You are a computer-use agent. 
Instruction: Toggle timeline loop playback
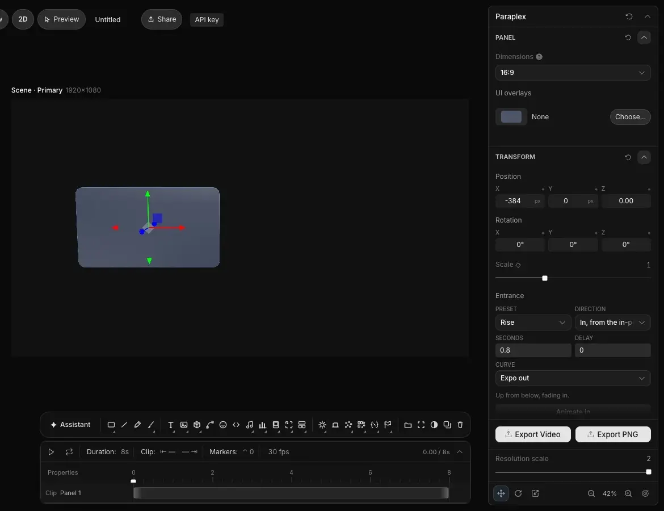tap(69, 452)
